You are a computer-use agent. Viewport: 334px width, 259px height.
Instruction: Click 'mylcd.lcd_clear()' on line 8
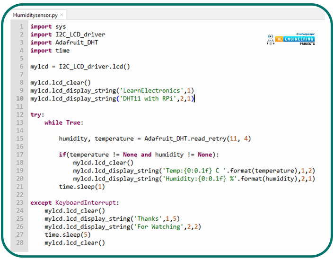click(61, 83)
